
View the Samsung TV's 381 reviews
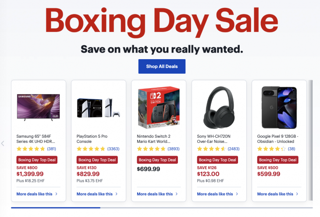[51, 149]
